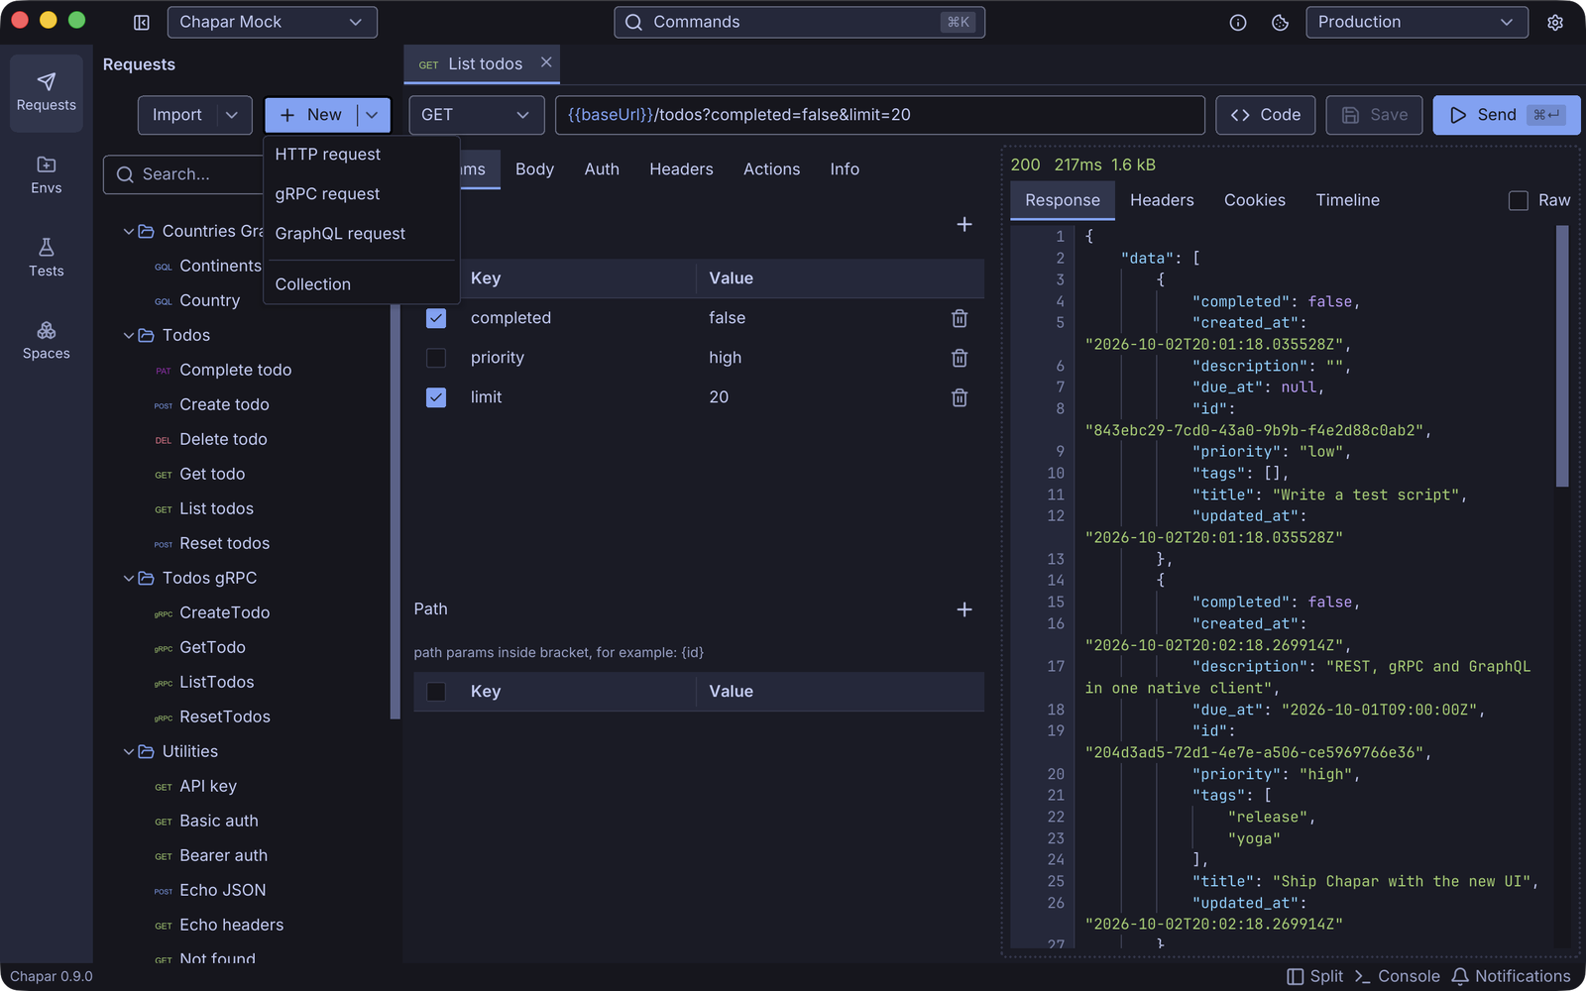Open the Import dropdown arrow

232,115
